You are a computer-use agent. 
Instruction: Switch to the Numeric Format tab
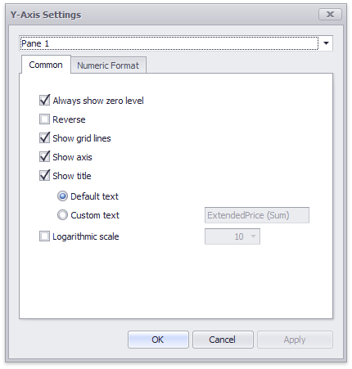coord(108,65)
